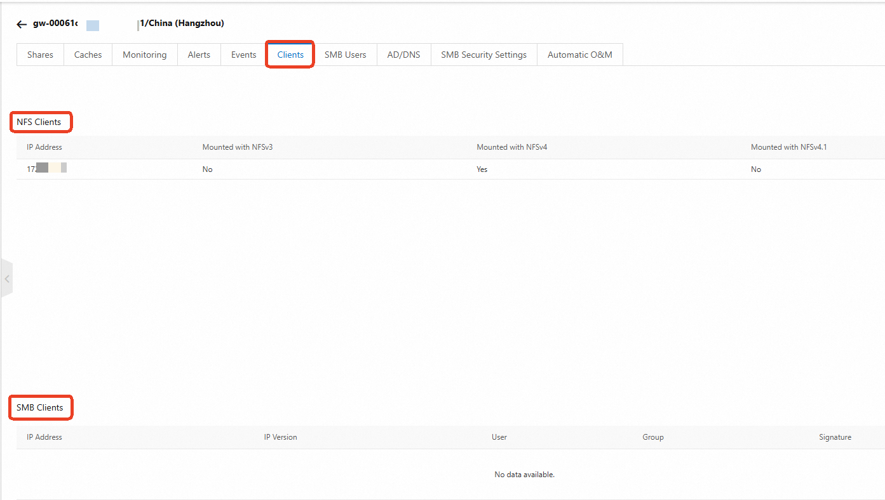Click the NFS client IP address cell
Screen dimensions: 885x500
[47, 169]
